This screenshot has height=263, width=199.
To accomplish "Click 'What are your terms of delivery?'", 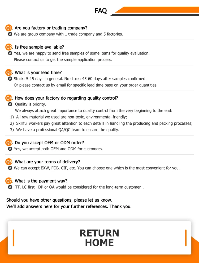I will click(47, 162).
